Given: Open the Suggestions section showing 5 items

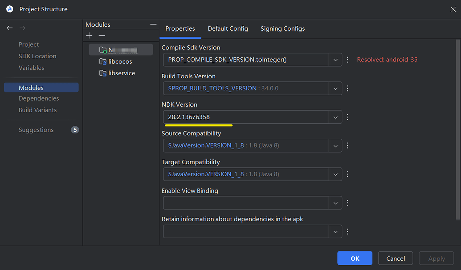Looking at the screenshot, I should 36,129.
